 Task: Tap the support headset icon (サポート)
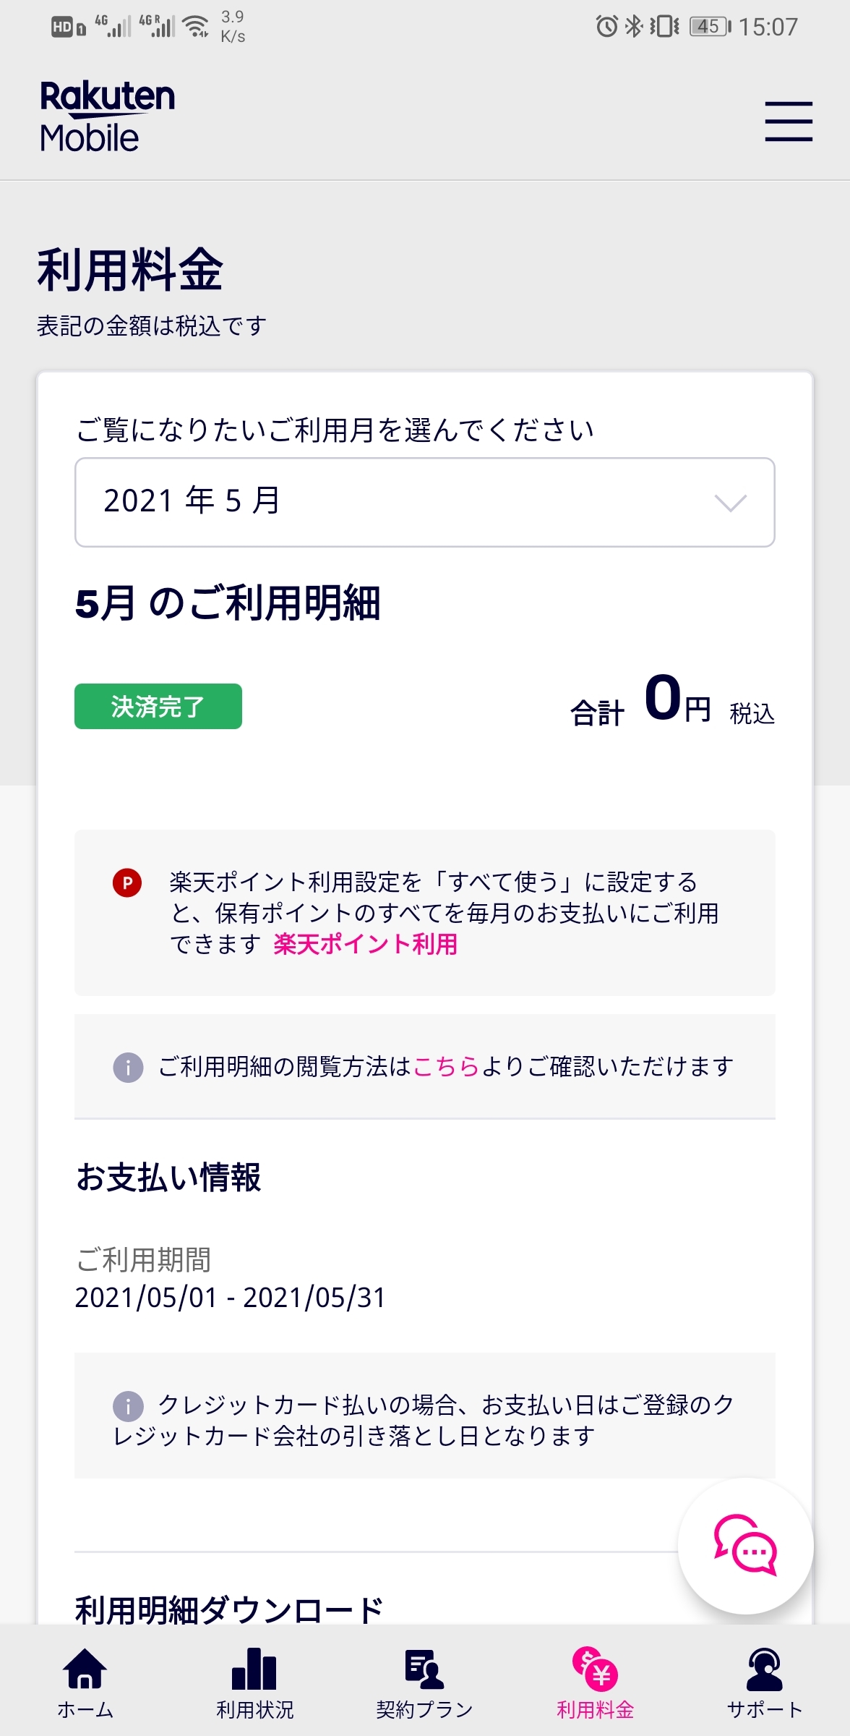pyautogui.click(x=765, y=1670)
